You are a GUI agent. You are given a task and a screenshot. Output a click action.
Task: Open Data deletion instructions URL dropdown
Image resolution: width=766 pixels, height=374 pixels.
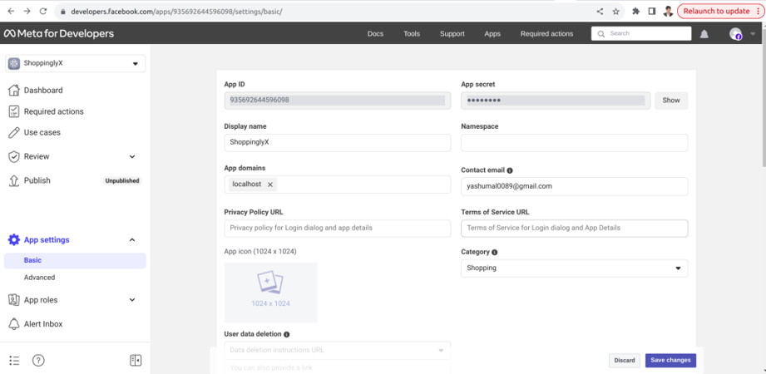tap(338, 350)
